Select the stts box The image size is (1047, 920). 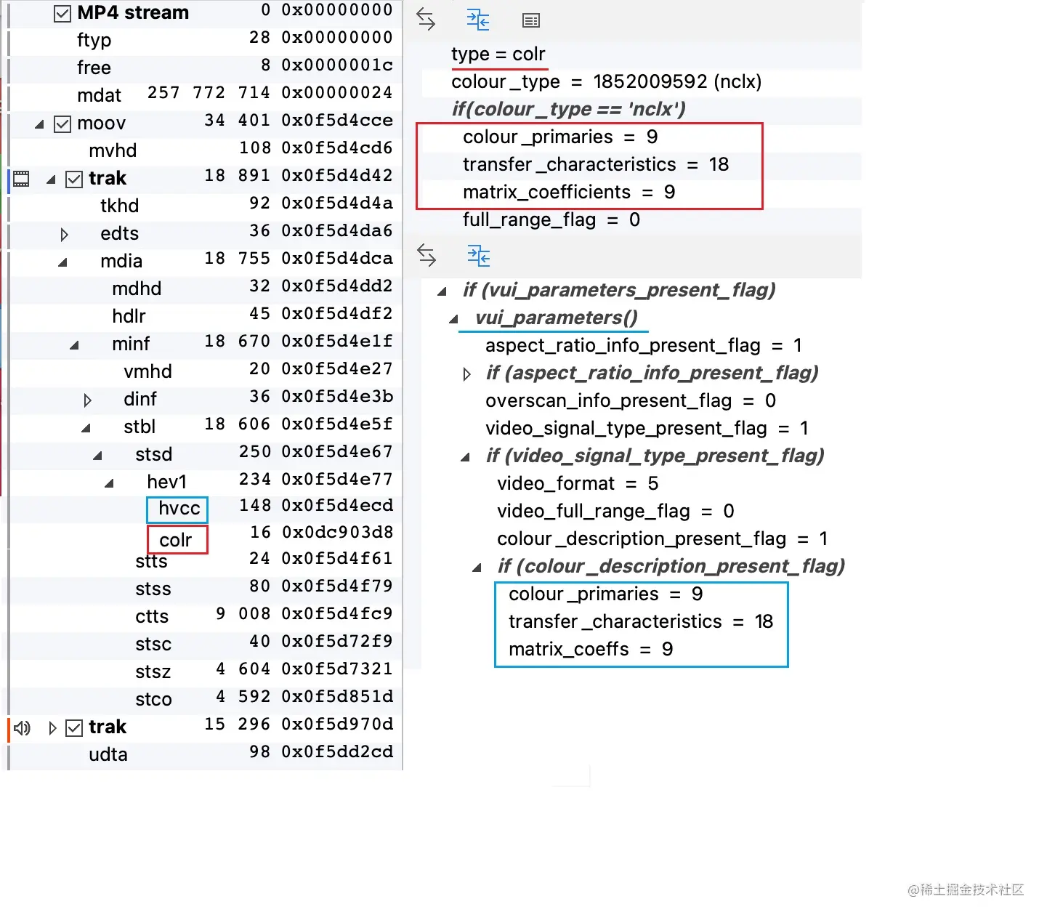click(151, 561)
